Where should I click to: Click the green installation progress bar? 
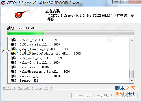point(71,33)
